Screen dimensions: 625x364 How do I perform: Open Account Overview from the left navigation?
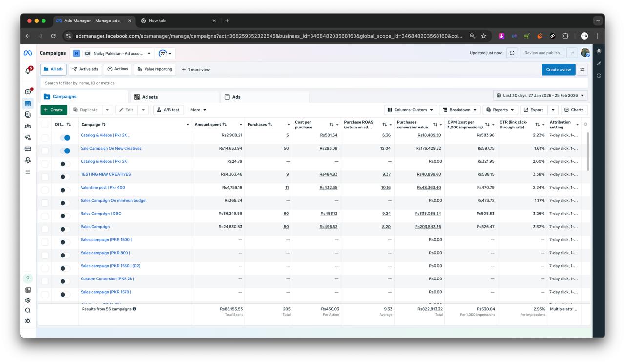coord(28,91)
